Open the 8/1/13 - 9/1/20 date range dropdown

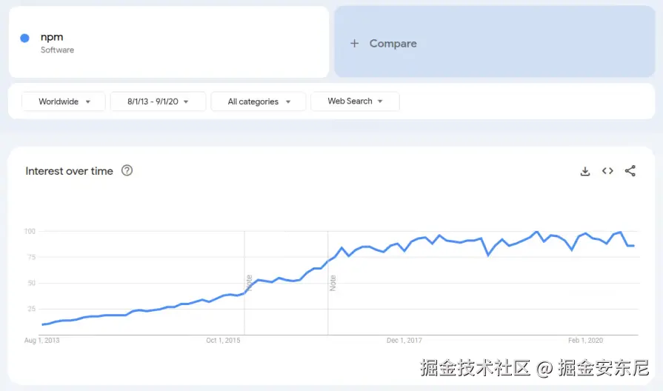[x=158, y=101]
